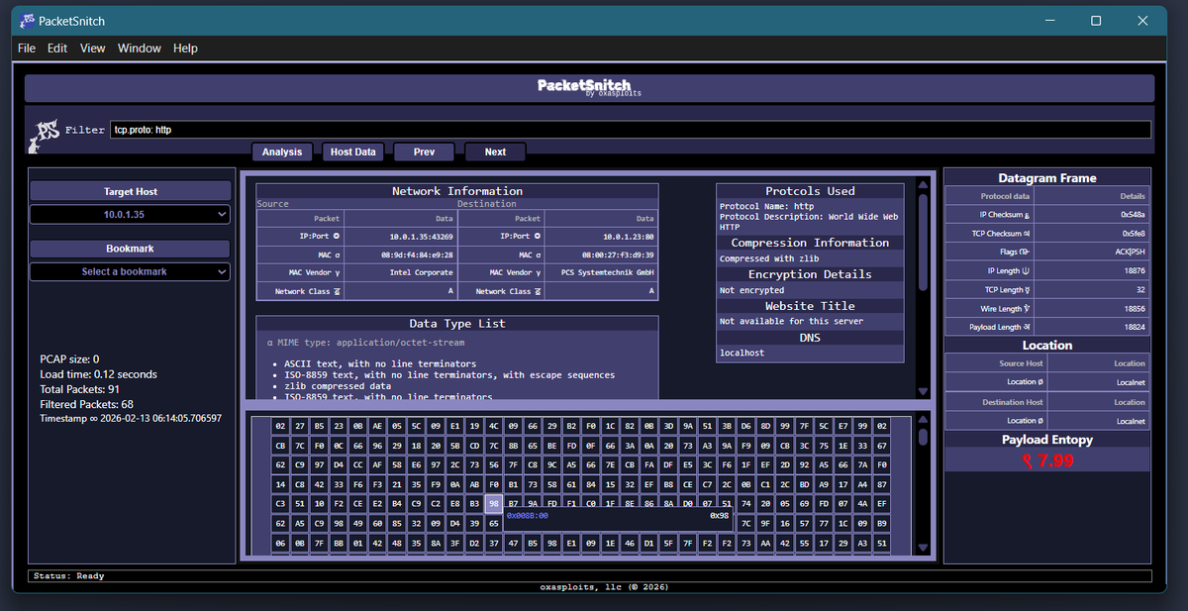The width and height of the screenshot is (1188, 611).
Task: Click the Status: Ready bar
Action: pos(590,575)
